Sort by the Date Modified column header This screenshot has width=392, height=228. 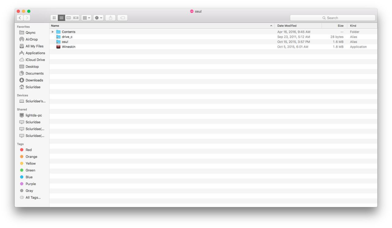(298, 26)
